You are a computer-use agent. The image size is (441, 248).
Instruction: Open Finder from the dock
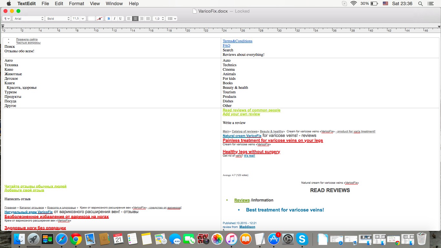[20, 239]
